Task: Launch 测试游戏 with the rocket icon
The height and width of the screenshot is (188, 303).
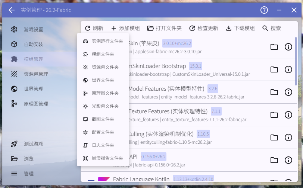Action: coord(40,144)
